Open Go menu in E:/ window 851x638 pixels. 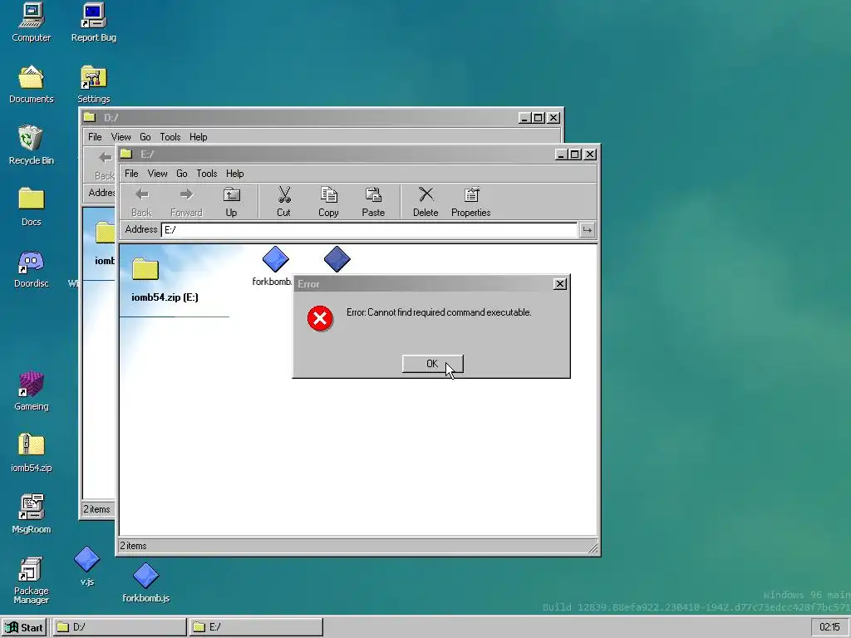coord(182,174)
